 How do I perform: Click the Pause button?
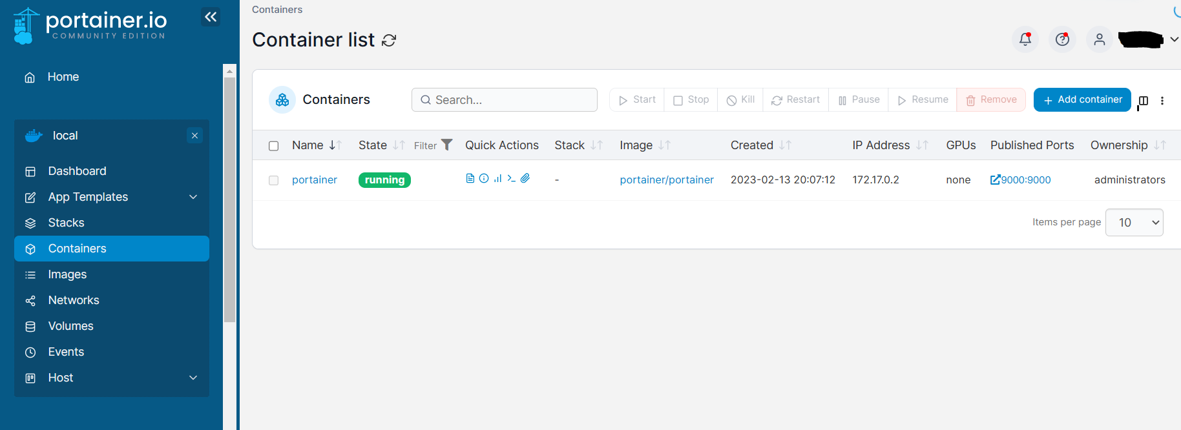[859, 99]
